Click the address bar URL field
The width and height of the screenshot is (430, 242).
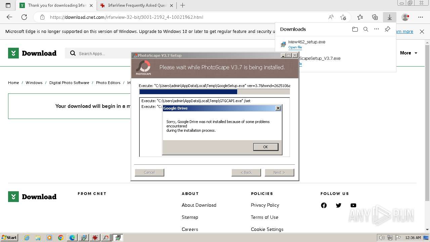pos(188,17)
